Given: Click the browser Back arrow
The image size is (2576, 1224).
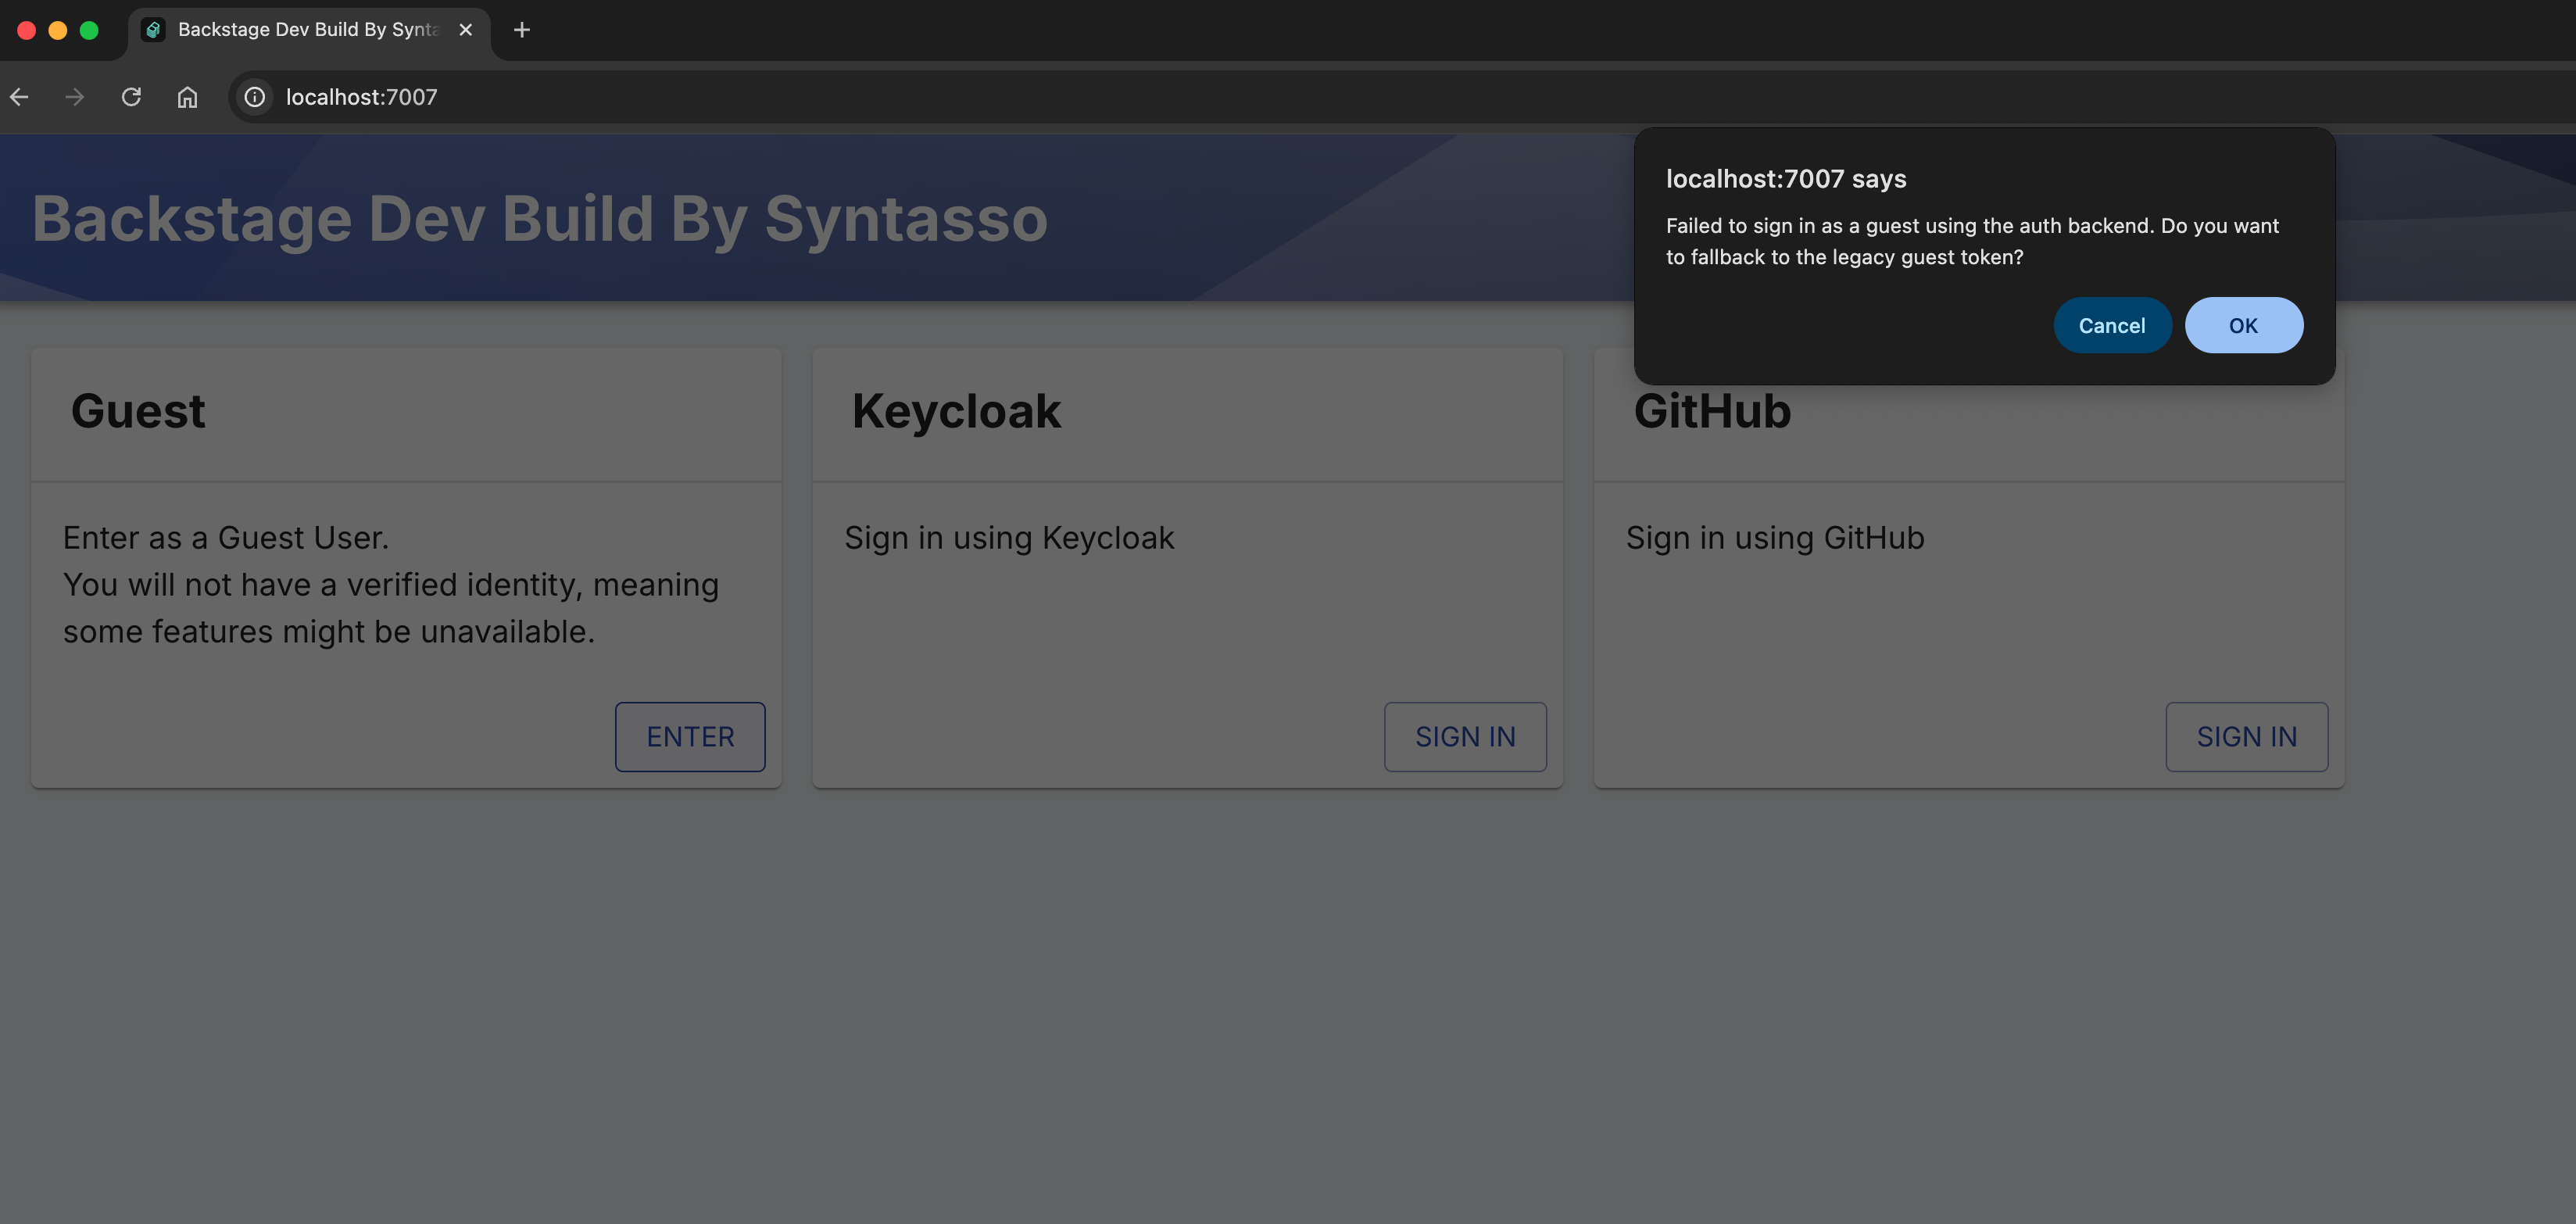Looking at the screenshot, I should (x=19, y=97).
